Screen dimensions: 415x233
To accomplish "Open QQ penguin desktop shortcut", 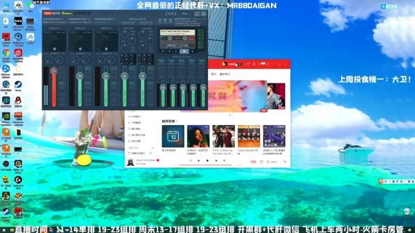I will tap(18, 101).
